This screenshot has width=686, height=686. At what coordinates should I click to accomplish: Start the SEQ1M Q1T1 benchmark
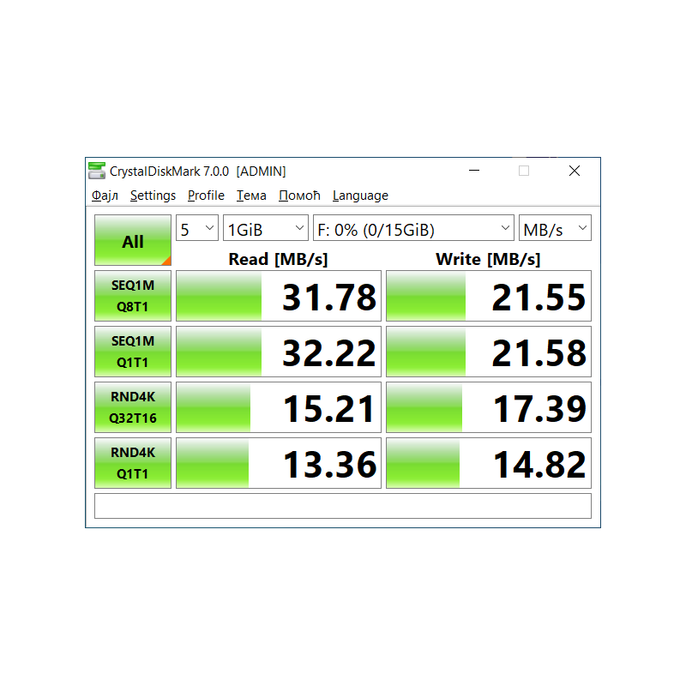[x=132, y=352]
